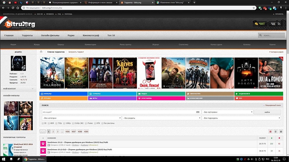Open the Колесо удачи link
The image size is (289, 162).
(x=216, y=44)
